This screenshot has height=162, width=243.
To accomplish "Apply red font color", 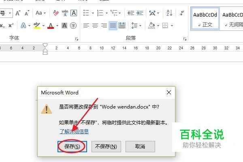I will (51, 26).
